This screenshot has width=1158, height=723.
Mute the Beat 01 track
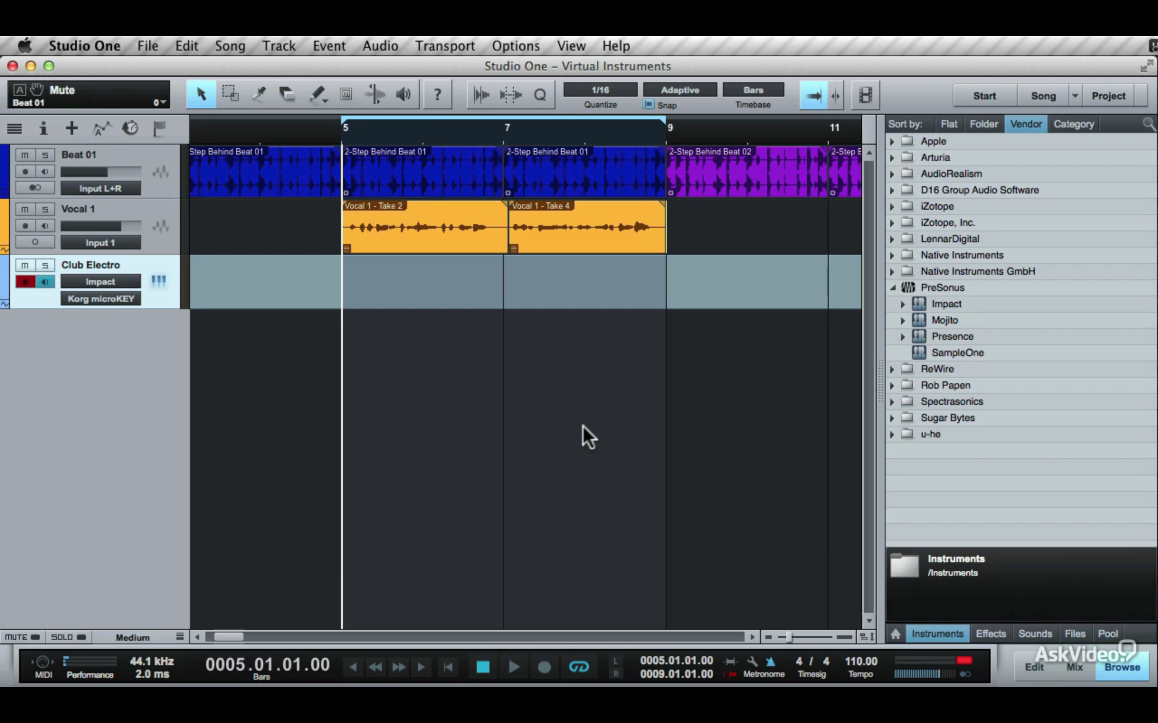pyautogui.click(x=24, y=155)
